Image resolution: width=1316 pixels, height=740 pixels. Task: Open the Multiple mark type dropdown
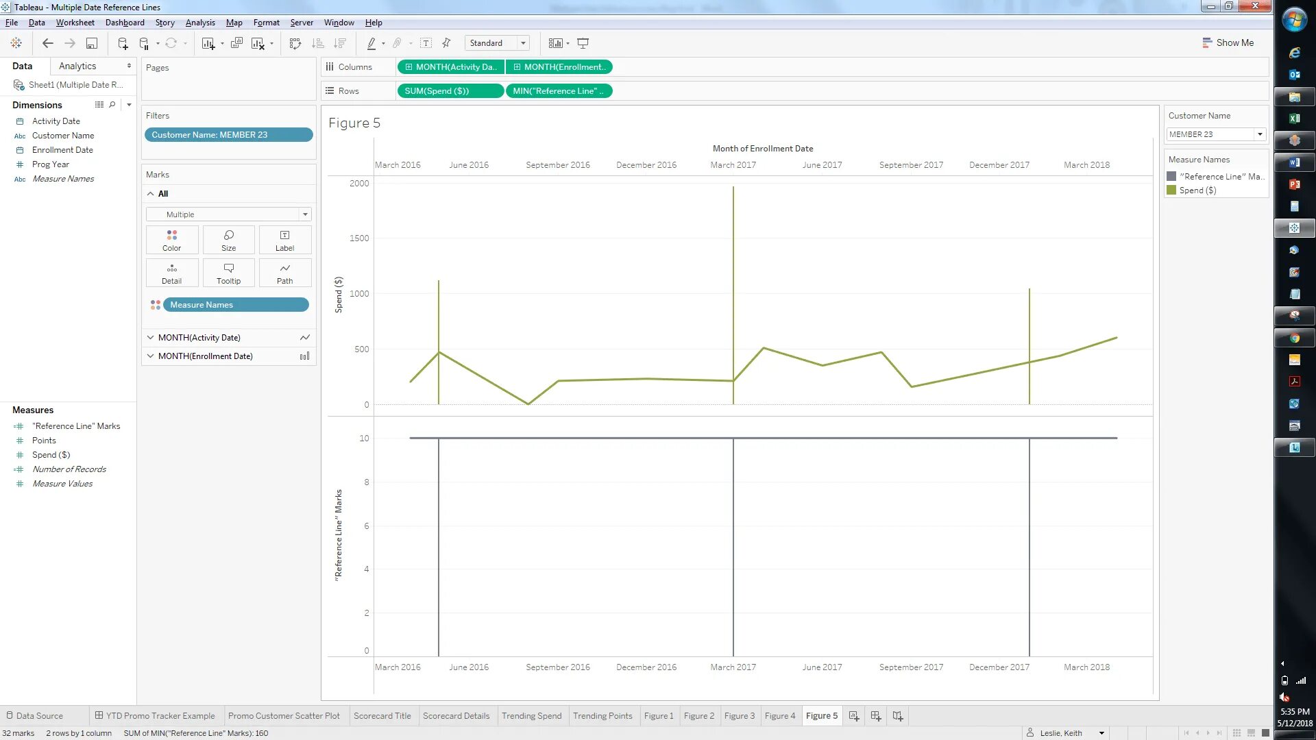(x=305, y=214)
